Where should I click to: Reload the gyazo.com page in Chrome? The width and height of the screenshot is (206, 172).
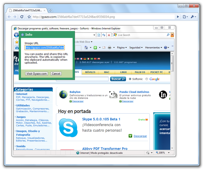[22, 17]
